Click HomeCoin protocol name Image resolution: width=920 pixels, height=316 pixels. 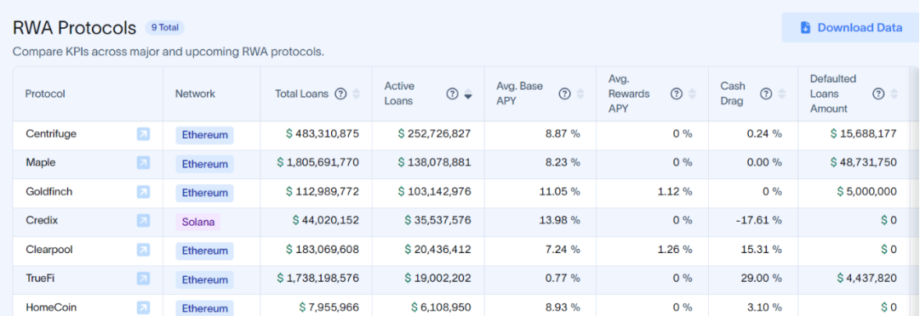(51, 307)
